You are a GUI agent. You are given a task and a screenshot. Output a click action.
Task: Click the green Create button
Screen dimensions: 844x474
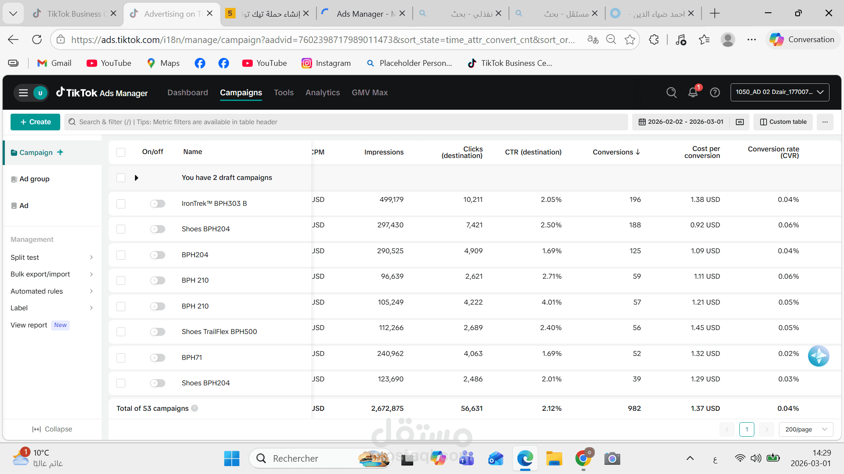tap(35, 122)
